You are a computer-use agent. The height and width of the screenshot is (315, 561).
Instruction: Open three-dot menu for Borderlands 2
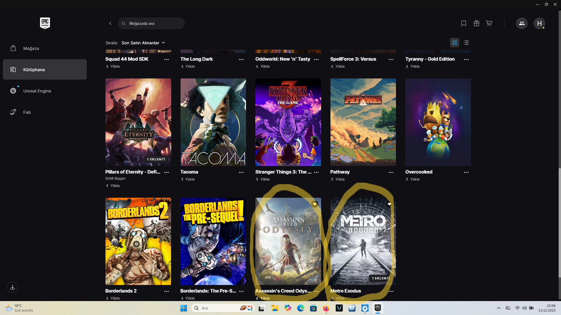click(166, 291)
